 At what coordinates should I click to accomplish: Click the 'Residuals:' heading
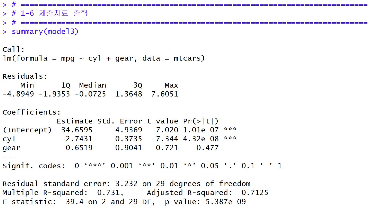pyautogui.click(x=25, y=76)
